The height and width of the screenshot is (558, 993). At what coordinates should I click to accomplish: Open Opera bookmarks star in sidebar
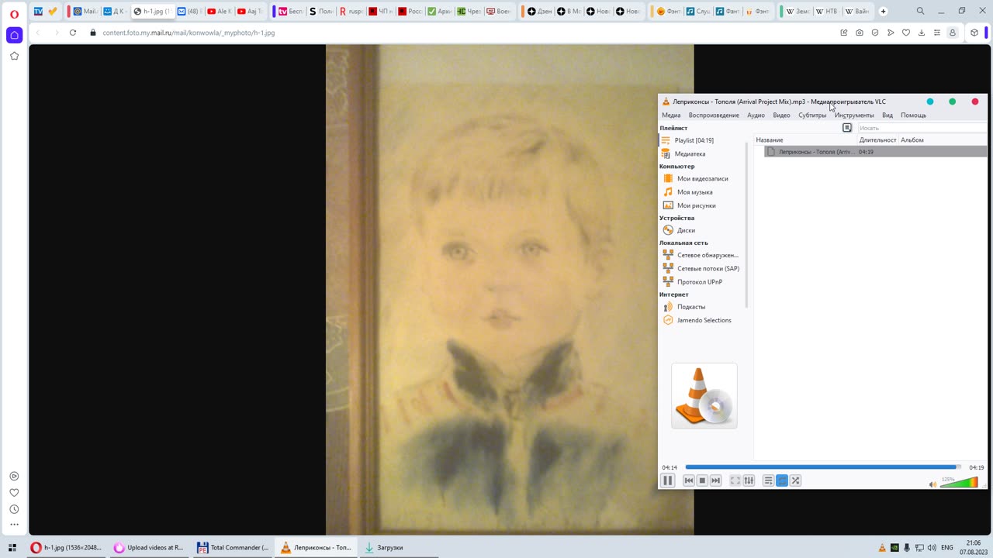point(14,56)
